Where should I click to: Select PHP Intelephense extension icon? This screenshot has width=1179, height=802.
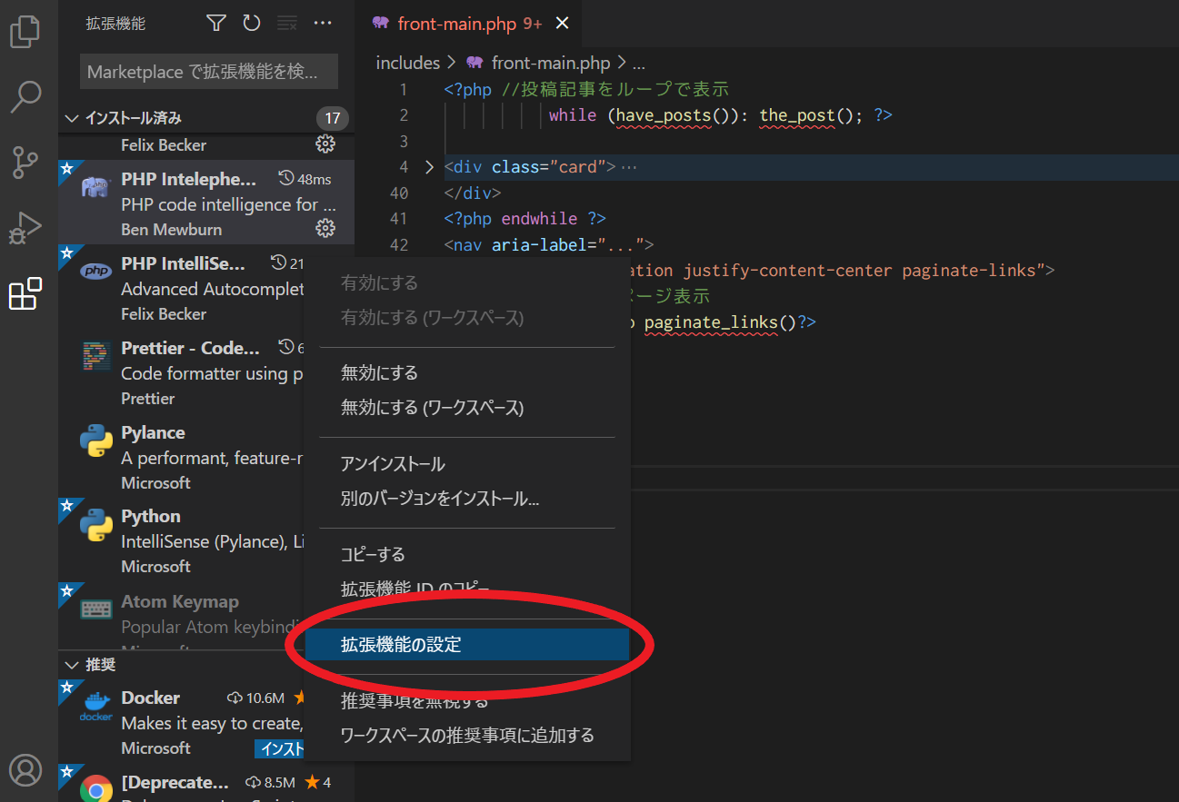pos(95,187)
